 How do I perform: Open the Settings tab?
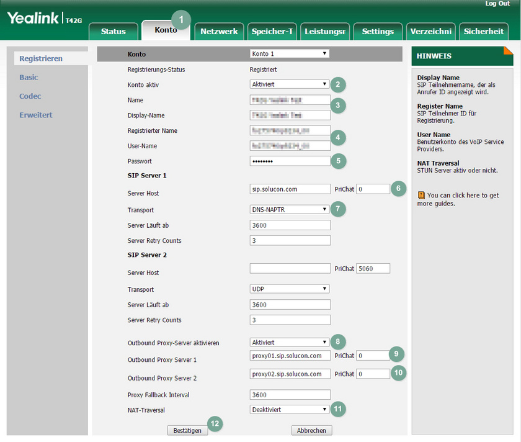tap(378, 31)
